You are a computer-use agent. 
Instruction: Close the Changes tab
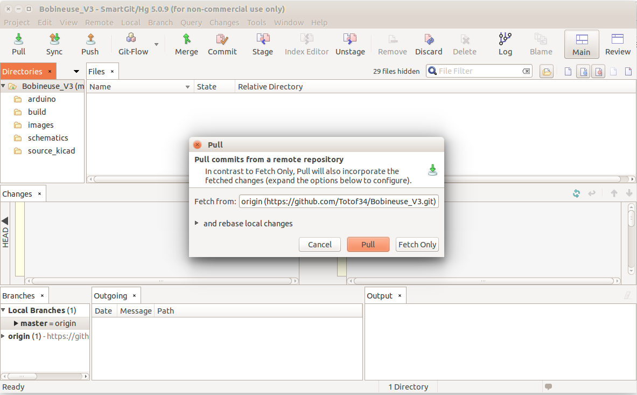tap(39, 194)
